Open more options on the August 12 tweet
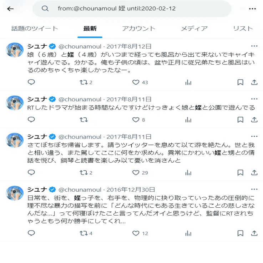263x263 pixels. coord(254,46)
